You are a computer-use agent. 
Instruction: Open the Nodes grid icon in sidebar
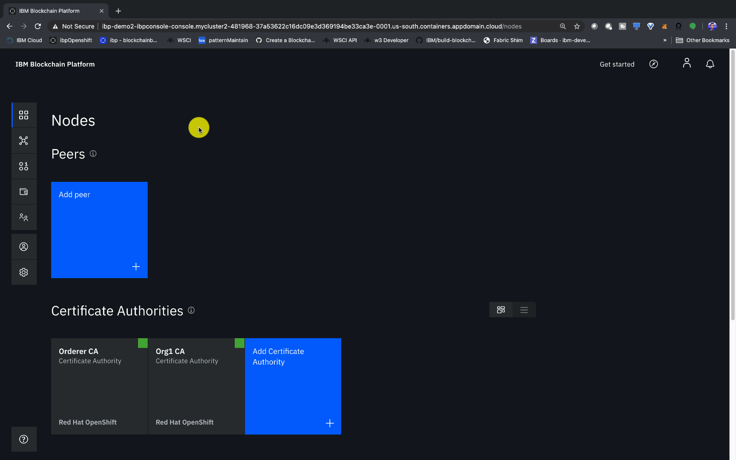24,115
